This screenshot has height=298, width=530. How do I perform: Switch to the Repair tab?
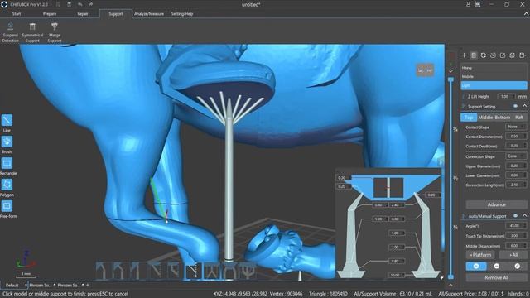pyautogui.click(x=83, y=14)
